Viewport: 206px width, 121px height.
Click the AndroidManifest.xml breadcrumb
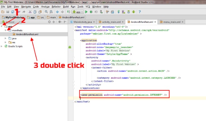tap(71, 17)
